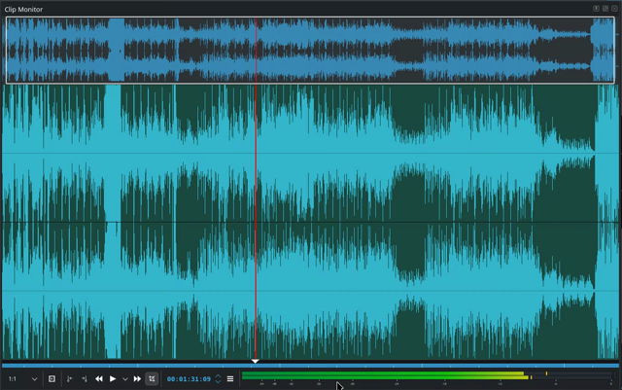Toggle the crop/zone edit mode button
Screen dimensions: 622x390
[x=152, y=378]
